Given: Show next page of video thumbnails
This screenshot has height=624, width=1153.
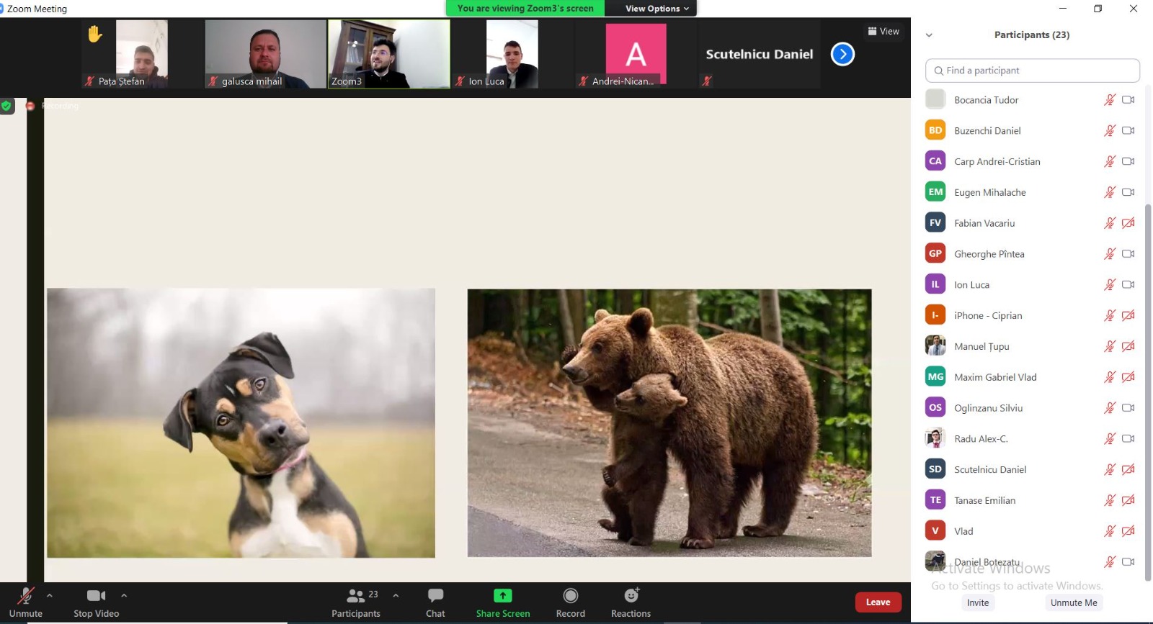Looking at the screenshot, I should click(842, 54).
